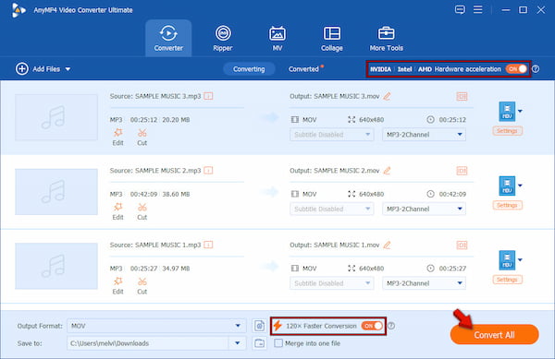The width and height of the screenshot is (555, 359).
Task: Open Subtitle Disabled dropdown for SAMPLE MUSIC 3
Action: click(x=332, y=135)
